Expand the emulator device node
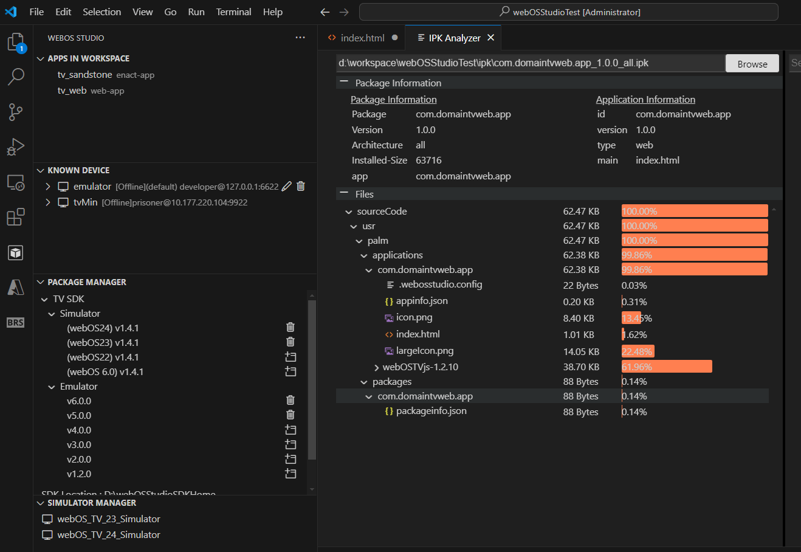 [x=48, y=187]
